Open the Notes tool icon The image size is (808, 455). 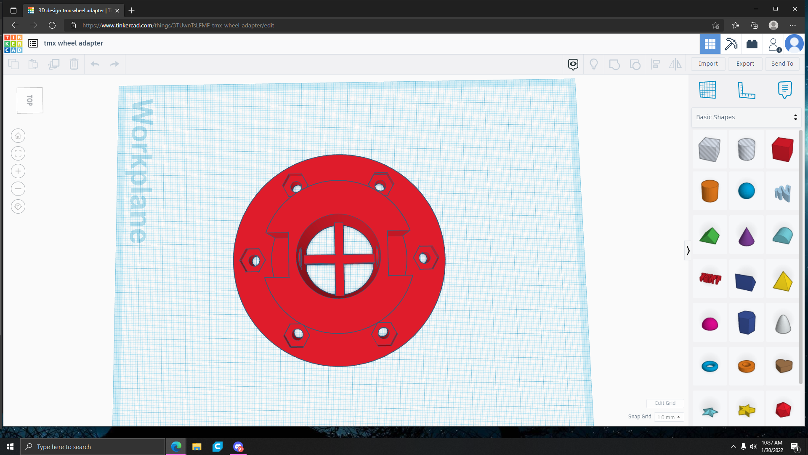(x=784, y=90)
